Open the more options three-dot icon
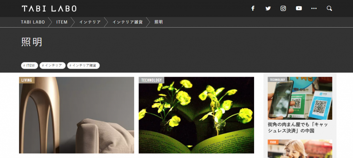The width and height of the screenshot is (353, 158). tap(314, 9)
